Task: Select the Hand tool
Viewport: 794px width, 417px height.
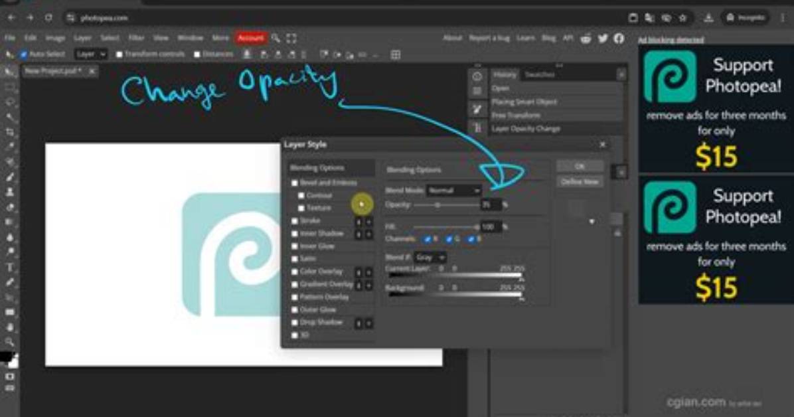Action: [9, 327]
